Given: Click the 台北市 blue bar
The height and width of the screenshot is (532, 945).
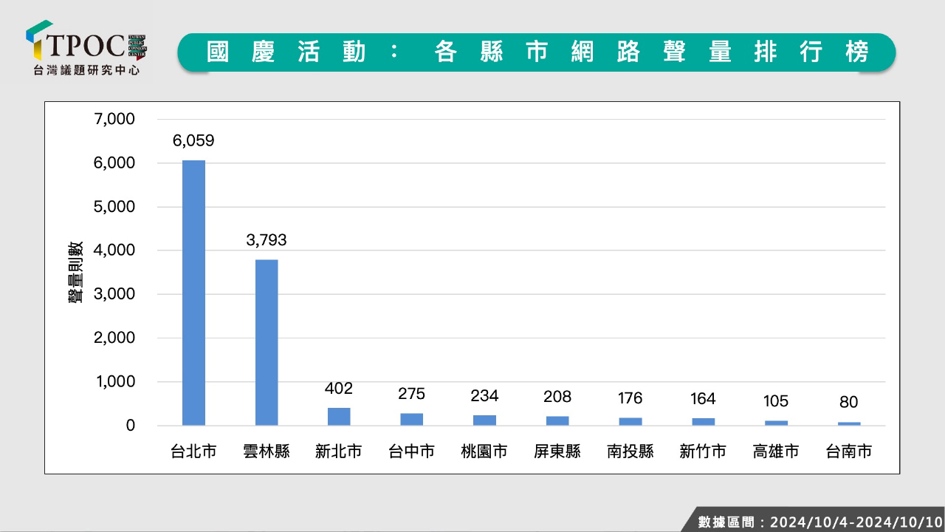Looking at the screenshot, I should (193, 293).
